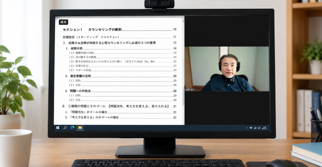Click the speaker's video feed

click(x=227, y=69)
